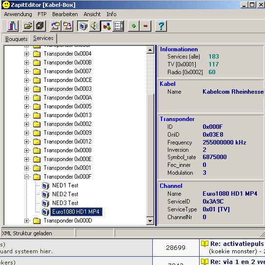Expand Transponder 0x000A node
The image size is (265, 265).
pos(26,98)
